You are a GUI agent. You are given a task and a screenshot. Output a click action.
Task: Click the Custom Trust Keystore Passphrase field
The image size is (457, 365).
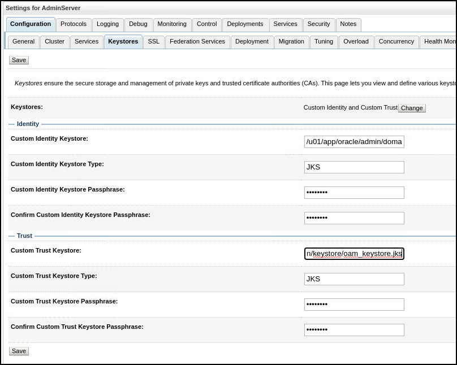pos(354,304)
